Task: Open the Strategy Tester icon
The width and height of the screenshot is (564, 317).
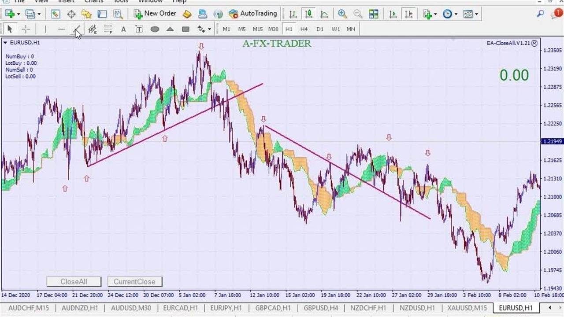Action: pos(118,14)
